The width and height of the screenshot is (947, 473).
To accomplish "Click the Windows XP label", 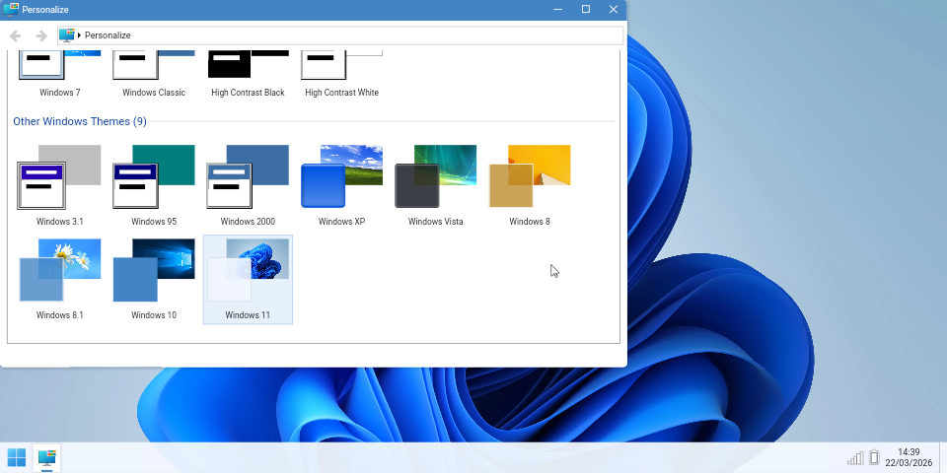I will coord(342,222).
